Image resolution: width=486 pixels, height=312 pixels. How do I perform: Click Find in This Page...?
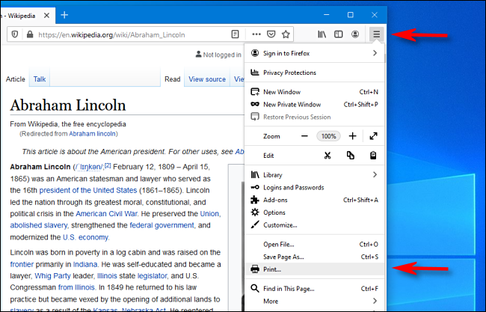315,289
